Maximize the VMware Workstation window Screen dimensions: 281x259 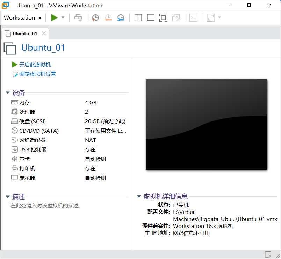tap(249, 5)
